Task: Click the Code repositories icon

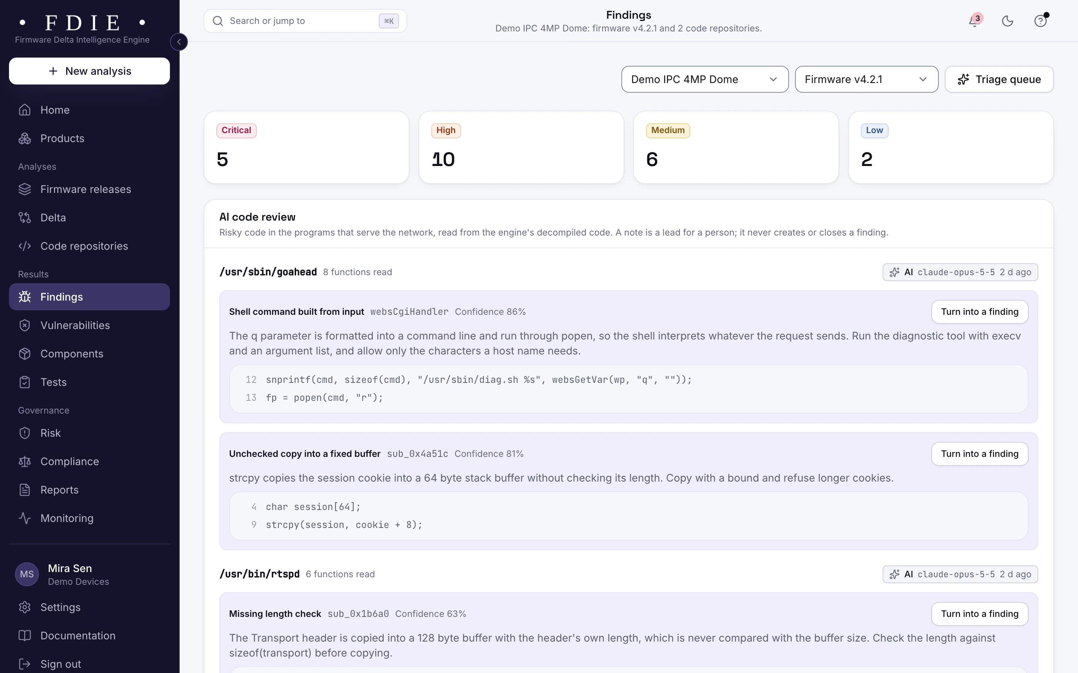Action: (25, 246)
